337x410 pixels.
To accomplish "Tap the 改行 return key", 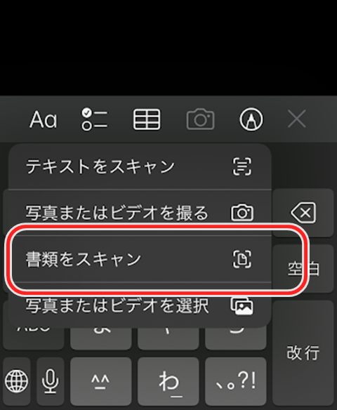I will (303, 353).
